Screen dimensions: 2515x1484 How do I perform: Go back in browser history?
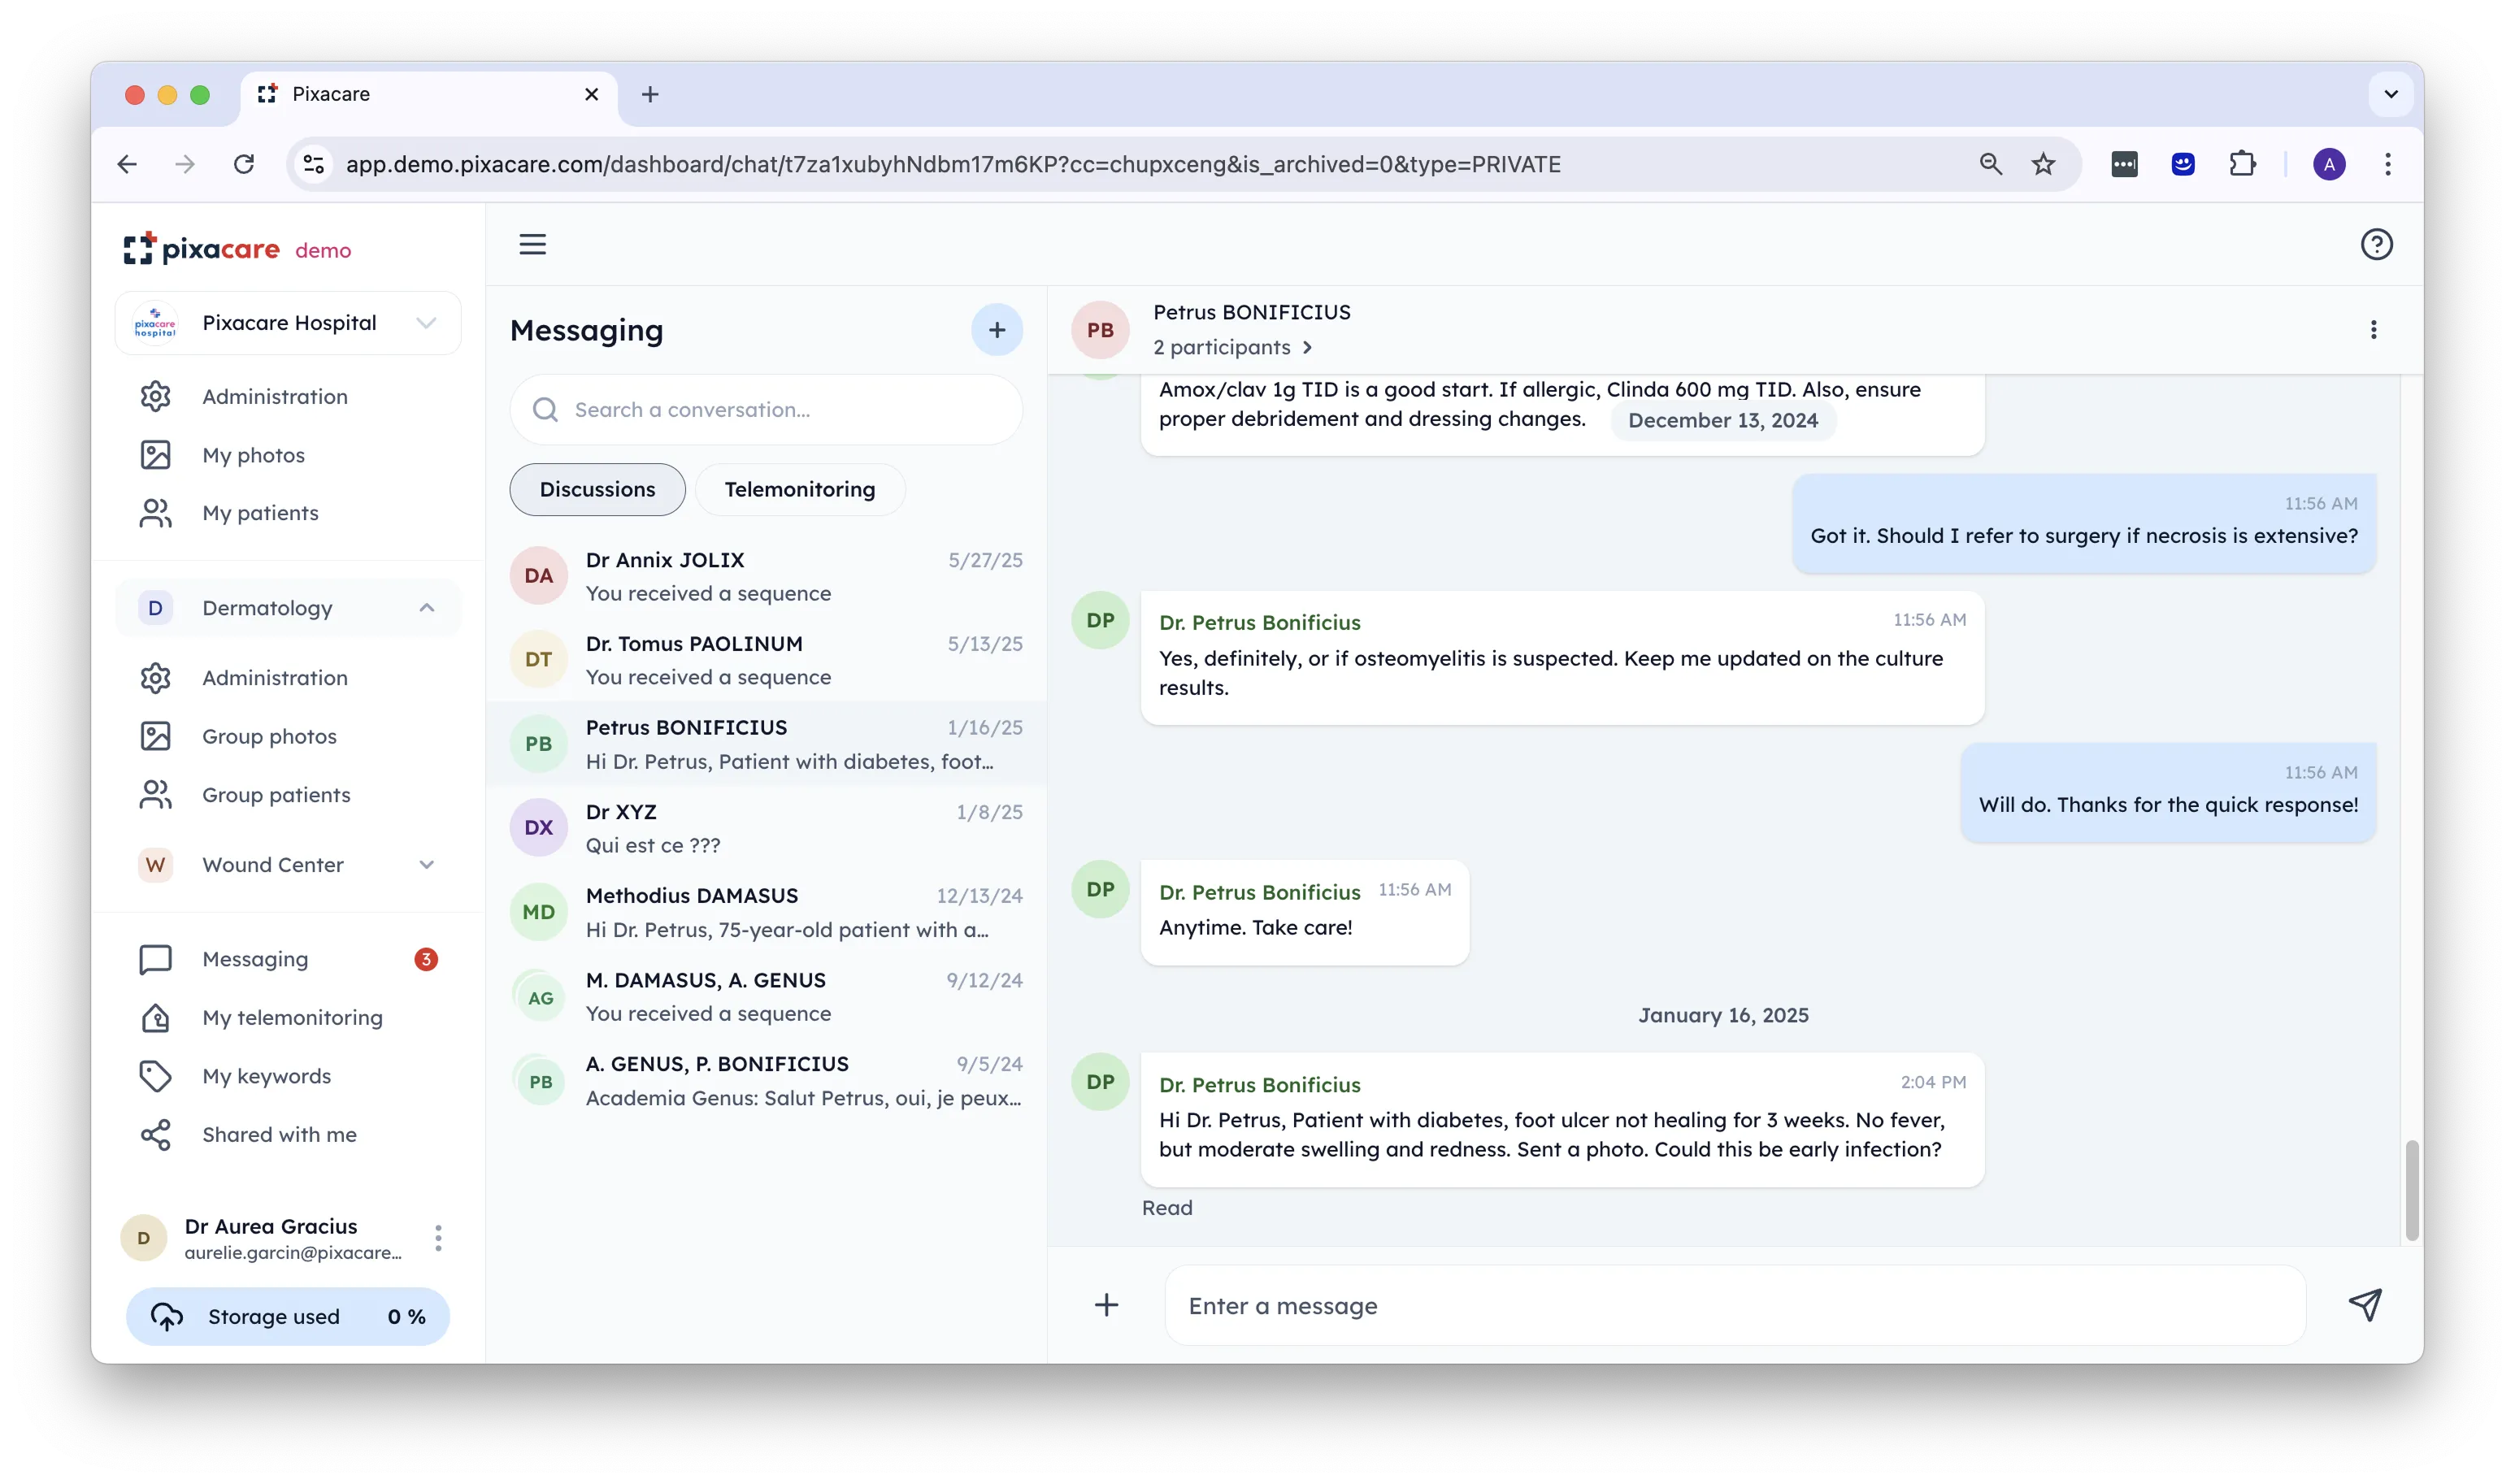[x=127, y=164]
